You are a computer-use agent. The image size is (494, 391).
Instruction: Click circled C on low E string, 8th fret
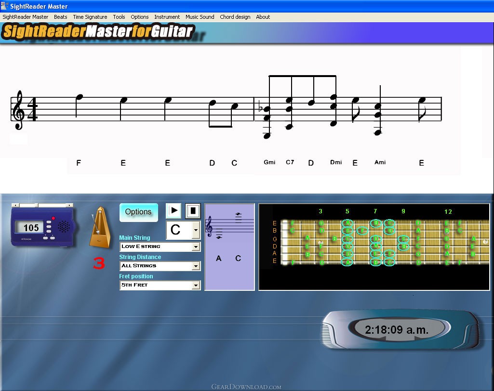[389, 262]
